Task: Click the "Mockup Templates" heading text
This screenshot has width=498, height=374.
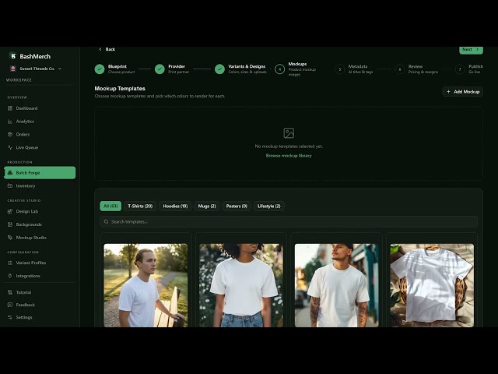Action: click(x=120, y=88)
